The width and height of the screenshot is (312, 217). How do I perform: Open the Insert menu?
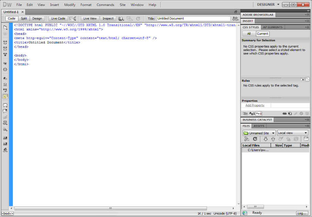(x=54, y=4)
